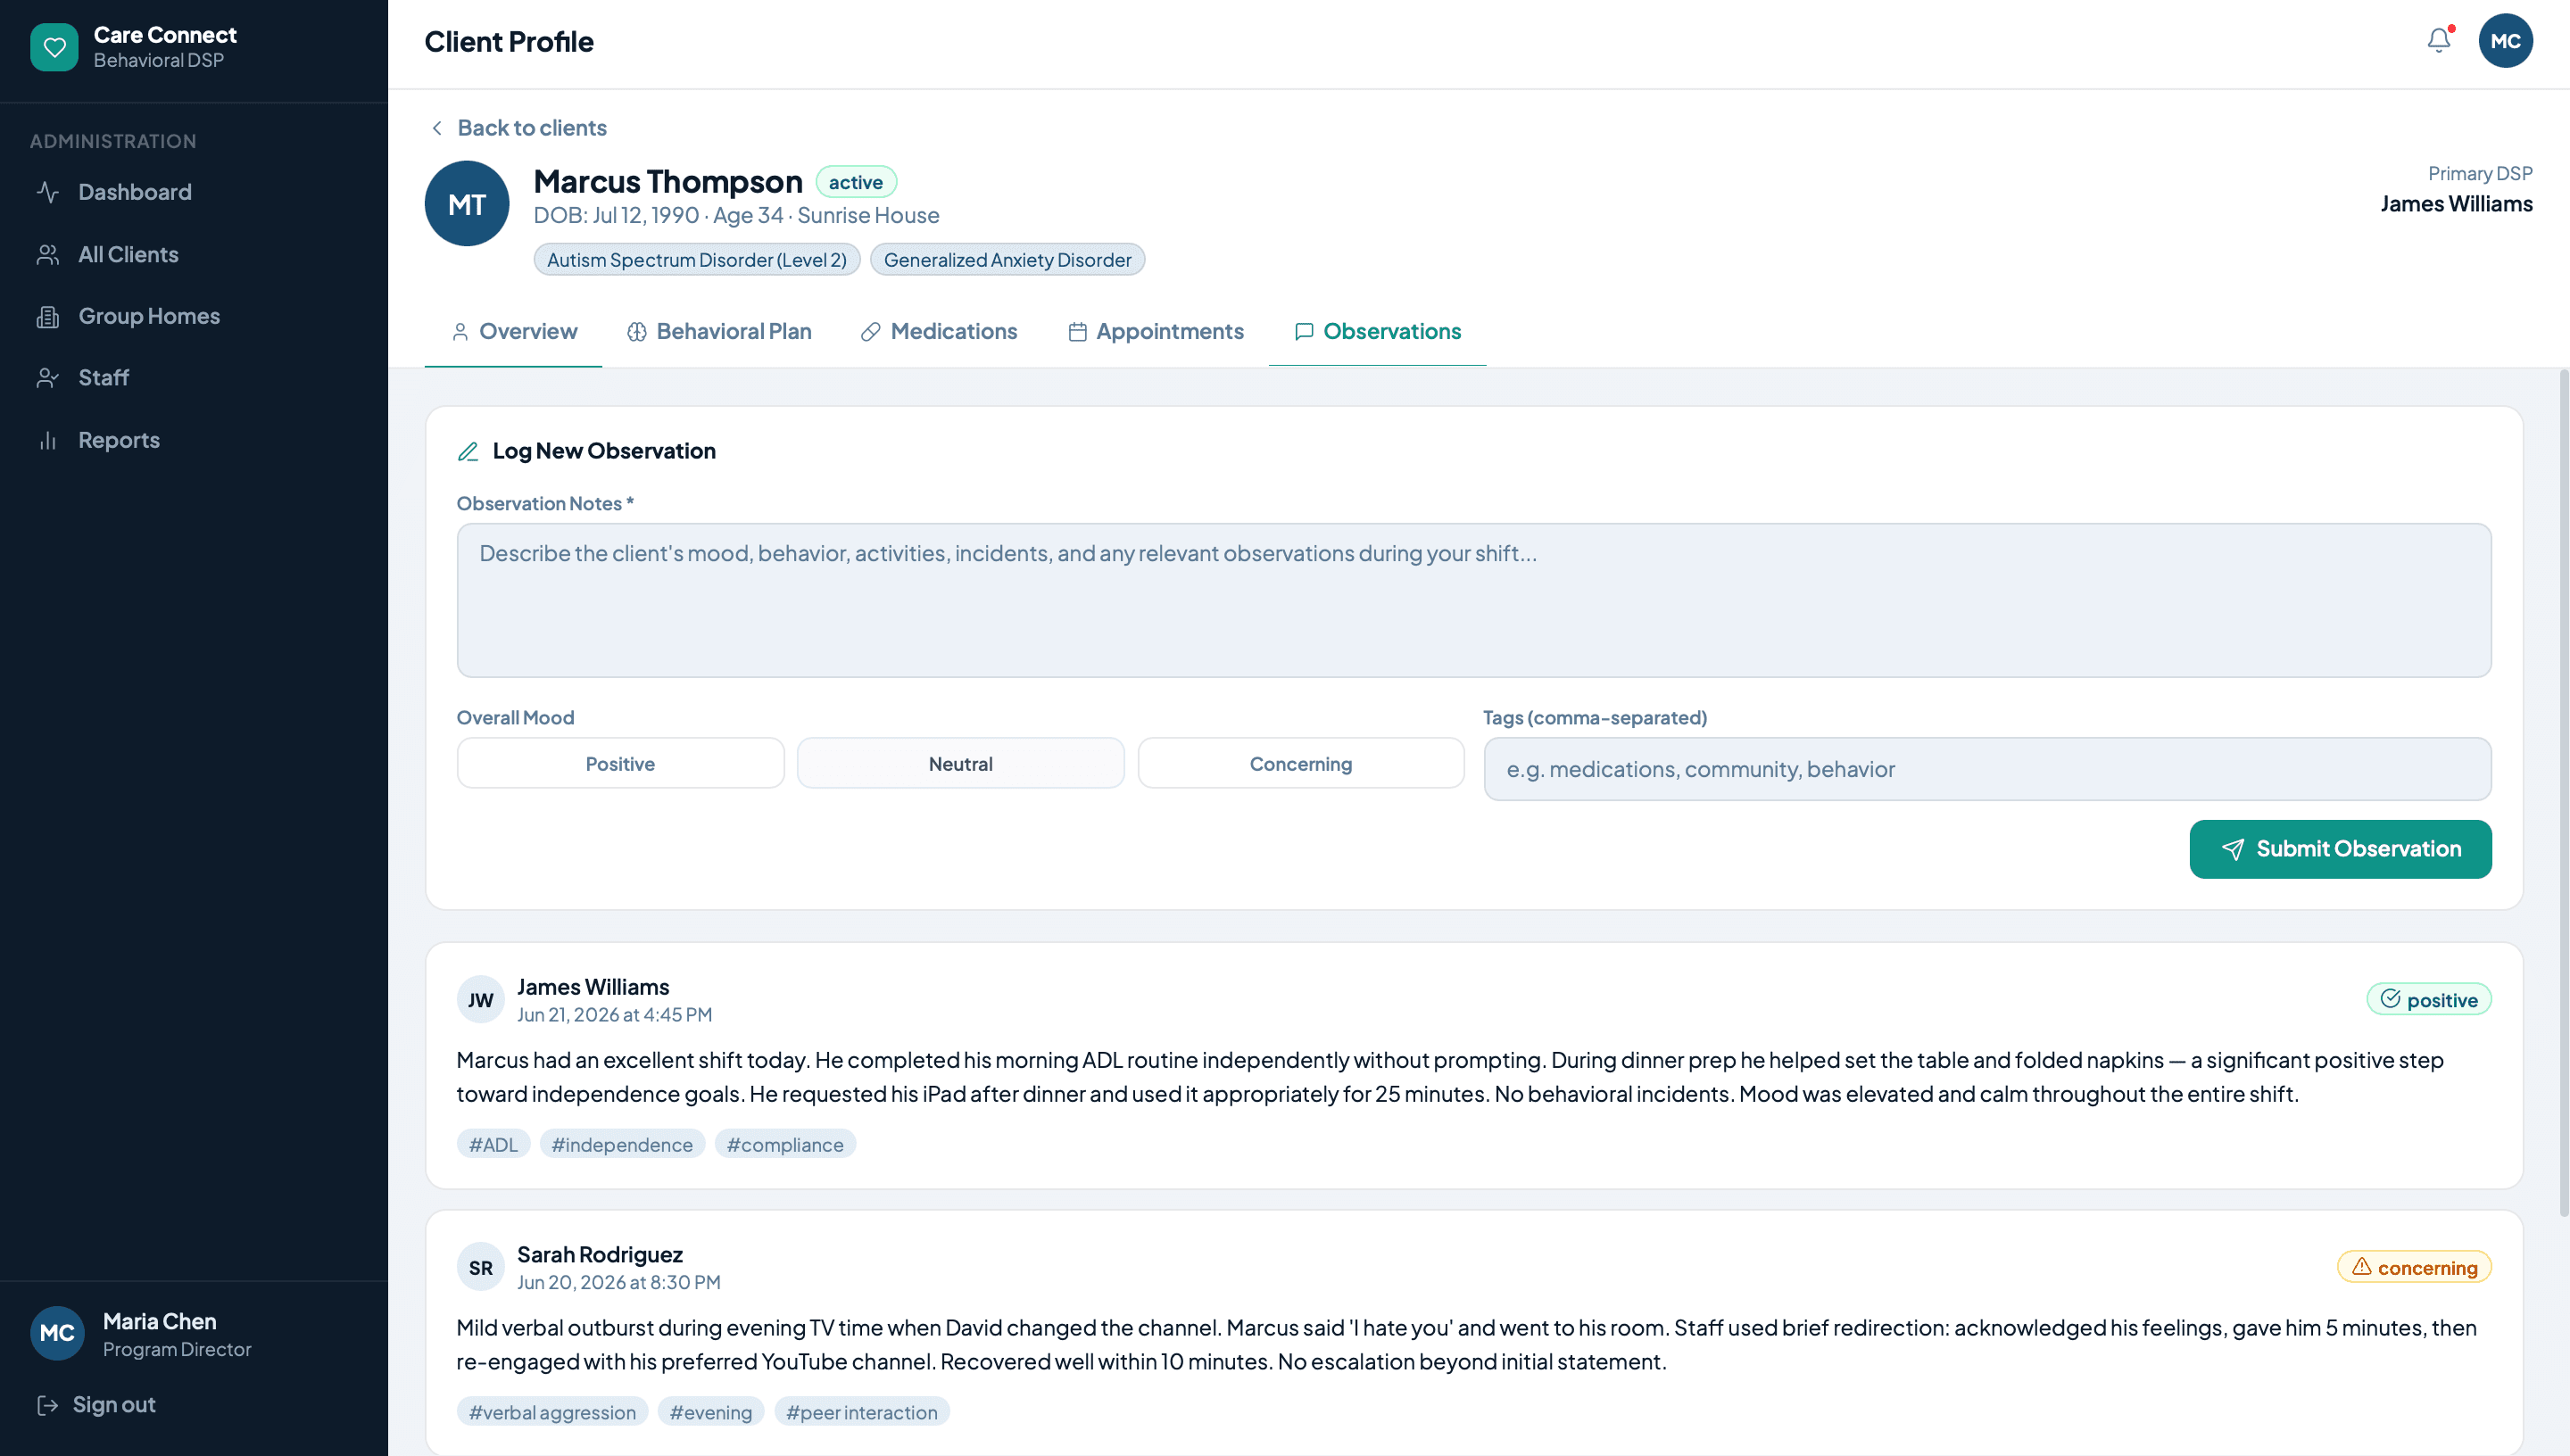Click the Maria Chen sidebar avatar

click(57, 1333)
